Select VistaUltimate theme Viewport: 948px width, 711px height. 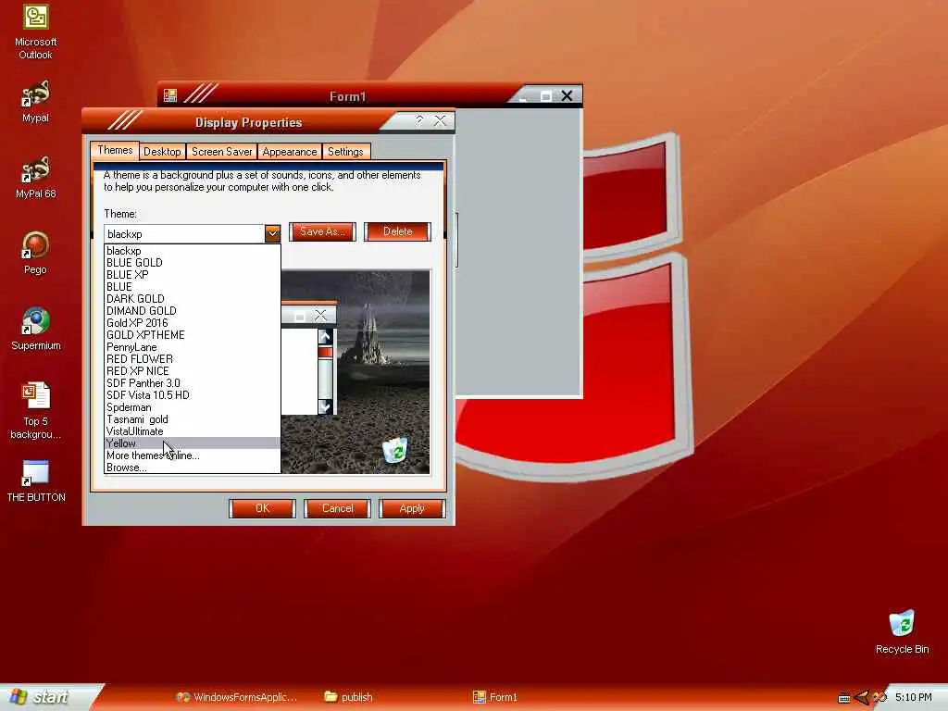[x=193, y=431]
